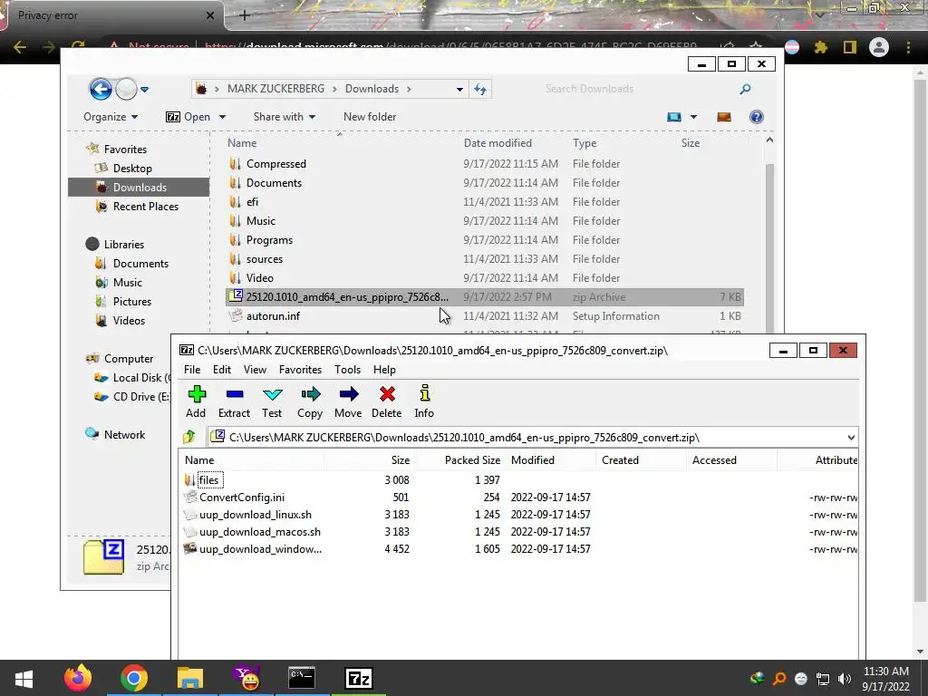928x696 pixels.
Task: Open the Info tool in 7-Zip
Action: [424, 401]
